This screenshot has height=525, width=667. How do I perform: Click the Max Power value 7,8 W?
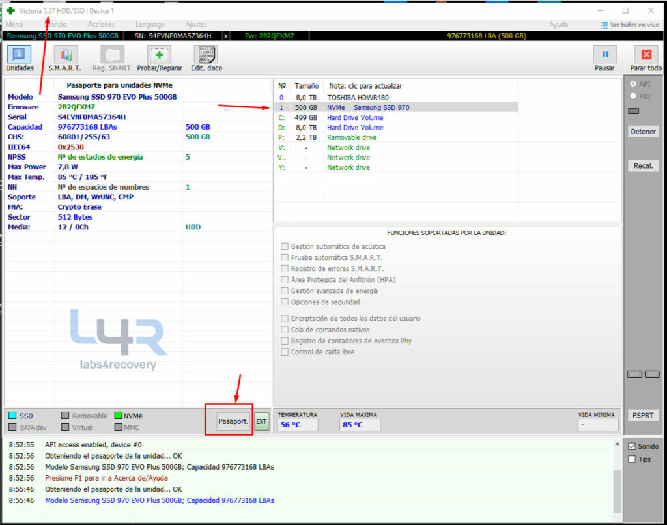pos(68,167)
